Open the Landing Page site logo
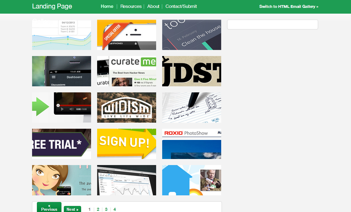 tap(52, 6)
